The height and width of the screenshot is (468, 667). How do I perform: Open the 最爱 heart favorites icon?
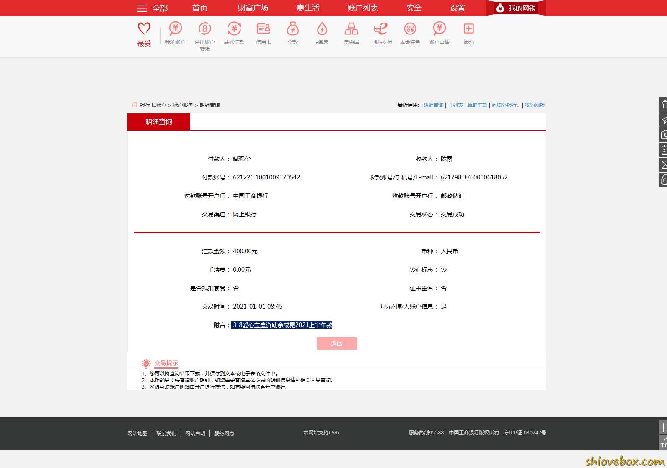coord(144,29)
